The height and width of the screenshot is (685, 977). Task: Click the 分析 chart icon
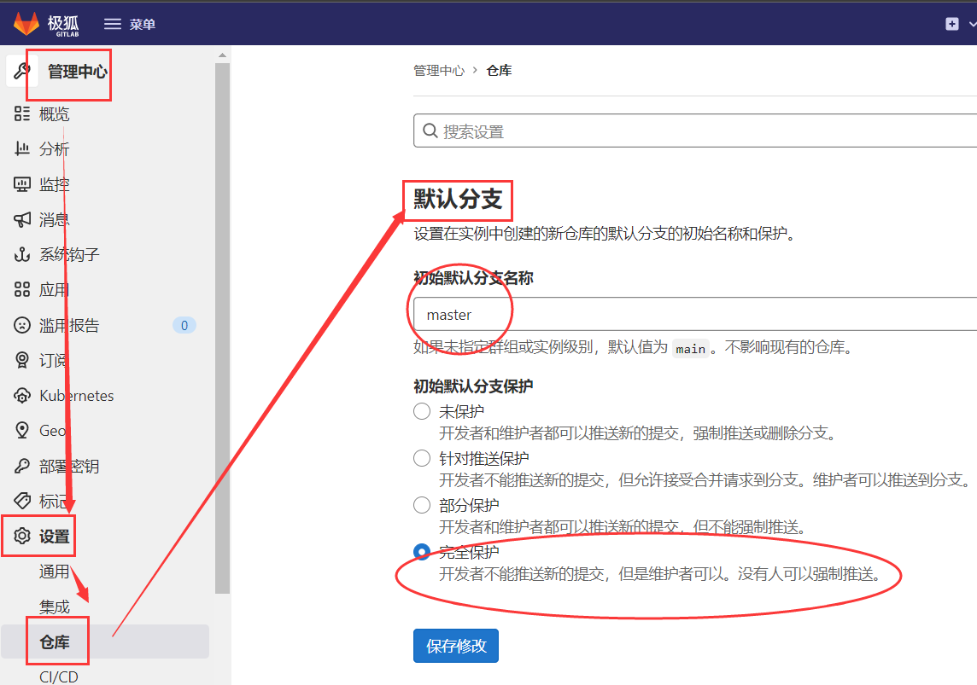22,148
